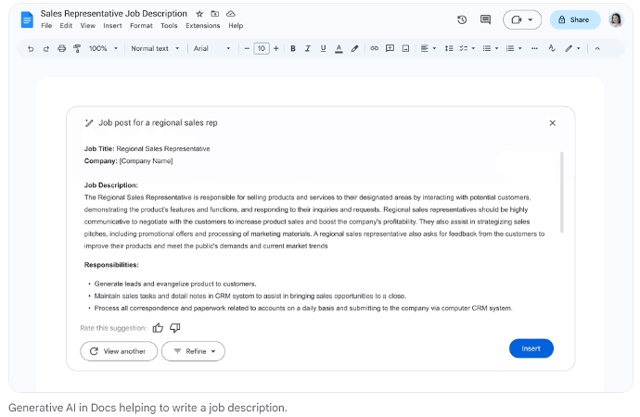Open the Normal text style dropdown
Image resolution: width=640 pixels, height=417 pixels.
pos(155,48)
